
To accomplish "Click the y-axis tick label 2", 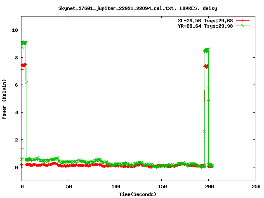I will coord(16,140).
